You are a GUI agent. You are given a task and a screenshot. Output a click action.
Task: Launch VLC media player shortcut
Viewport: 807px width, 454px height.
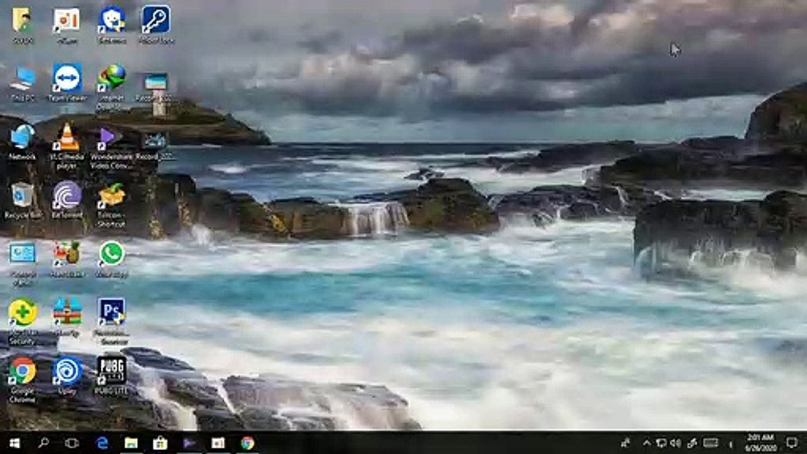pos(67,136)
